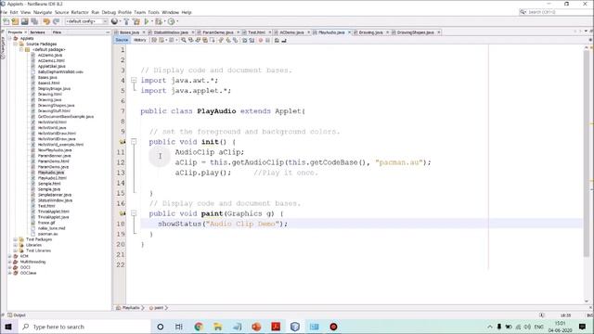Open the Output panel button
The image size is (594, 334).
pyautogui.click(x=17, y=315)
